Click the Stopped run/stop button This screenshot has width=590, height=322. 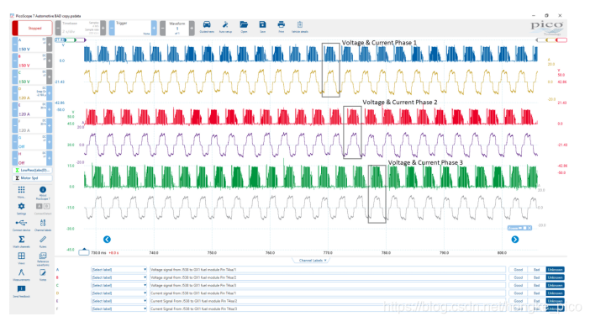click(32, 29)
